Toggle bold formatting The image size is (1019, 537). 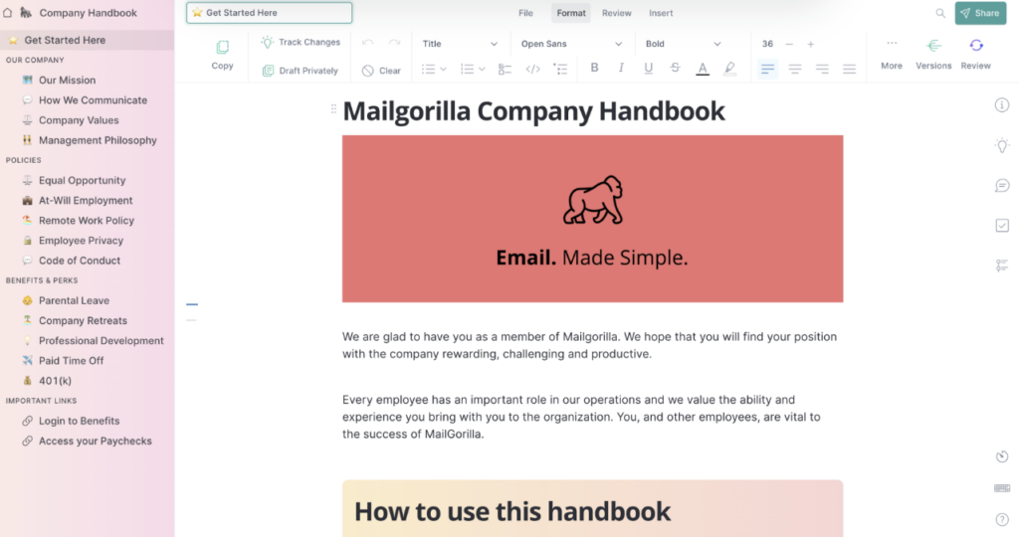[x=594, y=68]
